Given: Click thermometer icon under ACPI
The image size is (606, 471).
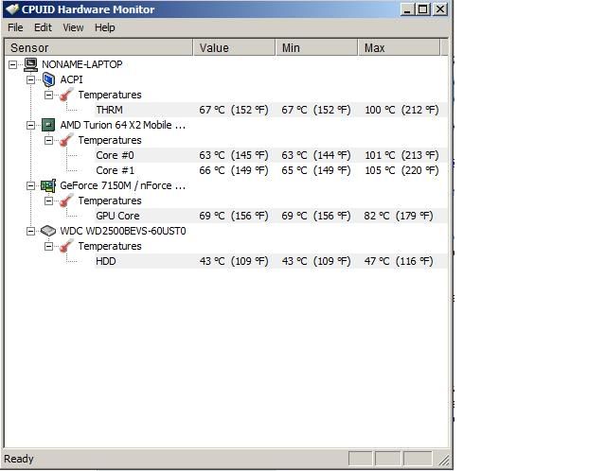Looking at the screenshot, I should (x=66, y=95).
